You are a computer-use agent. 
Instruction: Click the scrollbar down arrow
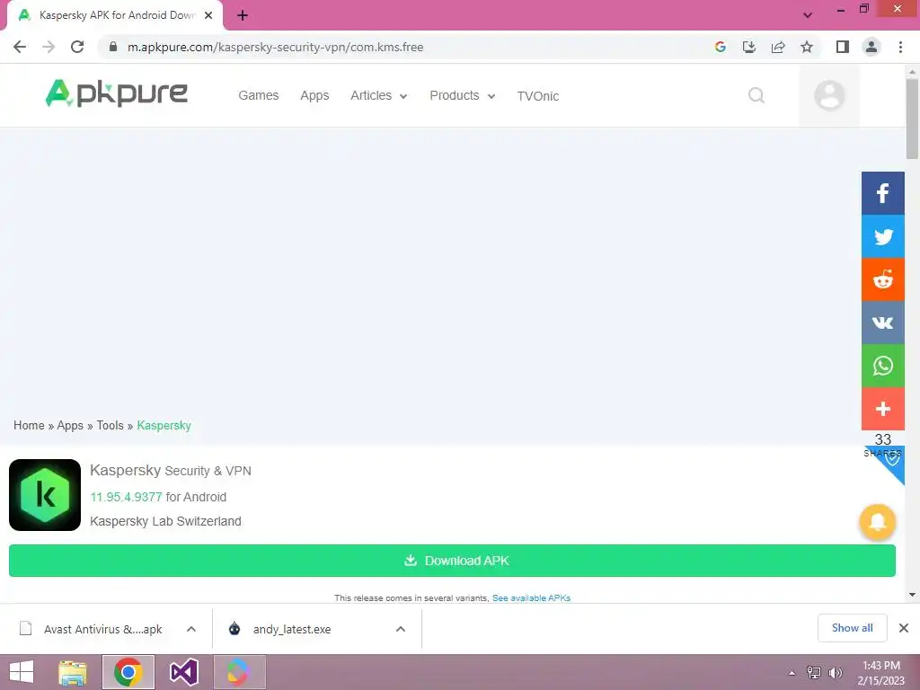tap(912, 595)
